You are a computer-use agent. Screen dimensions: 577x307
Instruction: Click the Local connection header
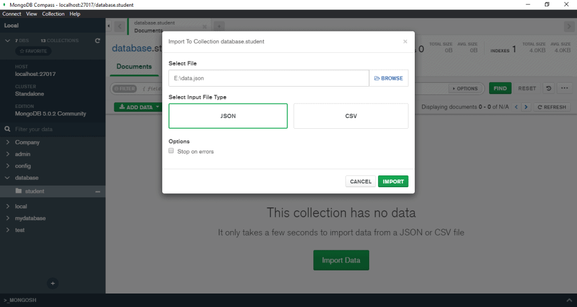click(52, 25)
